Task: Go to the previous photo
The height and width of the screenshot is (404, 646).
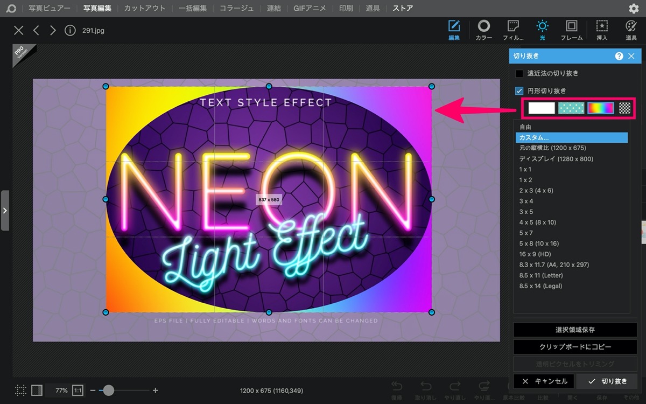Action: pos(36,31)
